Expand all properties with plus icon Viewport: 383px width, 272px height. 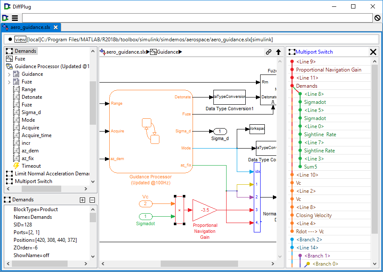82,200
